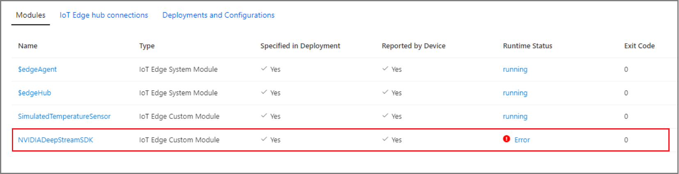
Task: Click the Specified in Deployment checkmark for SimulatedTemperatureSensor
Action: (x=264, y=116)
